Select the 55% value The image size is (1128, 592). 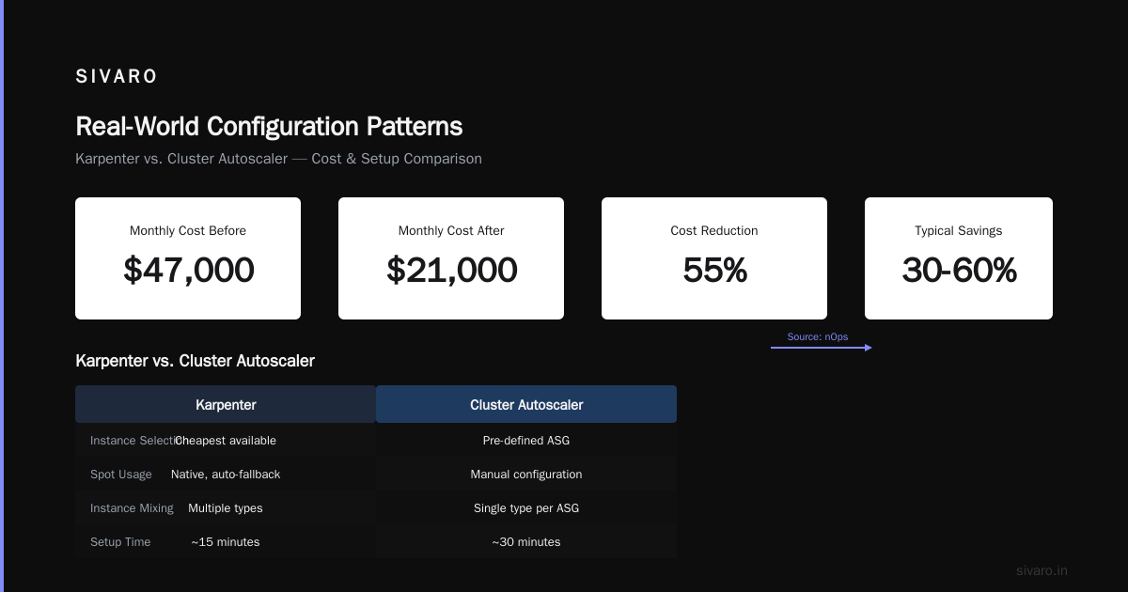point(714,271)
